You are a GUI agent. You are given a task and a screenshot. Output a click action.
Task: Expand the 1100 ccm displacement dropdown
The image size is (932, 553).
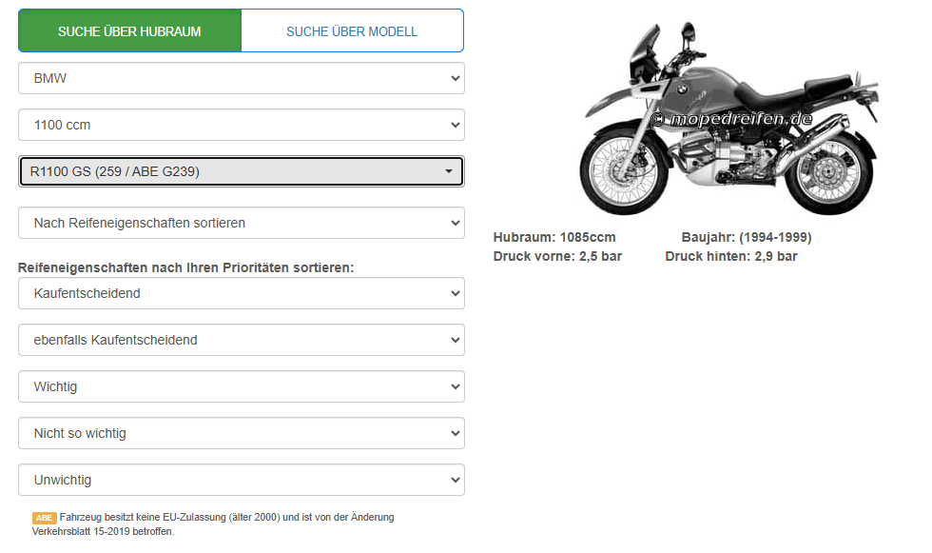(241, 125)
